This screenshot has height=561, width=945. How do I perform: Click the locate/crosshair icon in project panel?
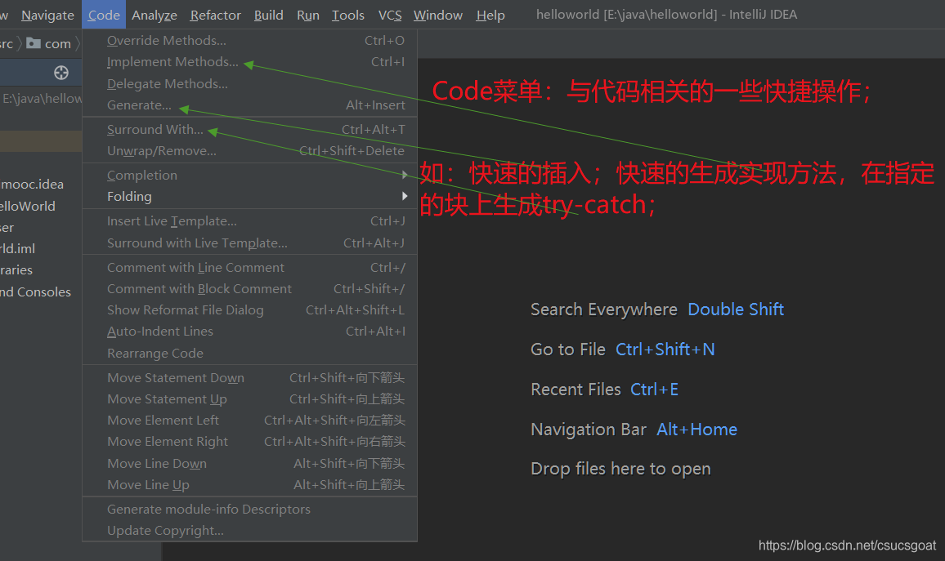[60, 73]
